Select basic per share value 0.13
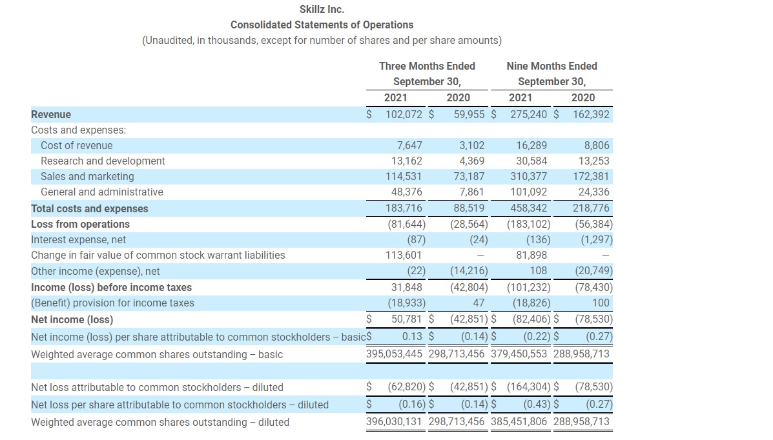The image size is (773, 440). pyautogui.click(x=412, y=336)
